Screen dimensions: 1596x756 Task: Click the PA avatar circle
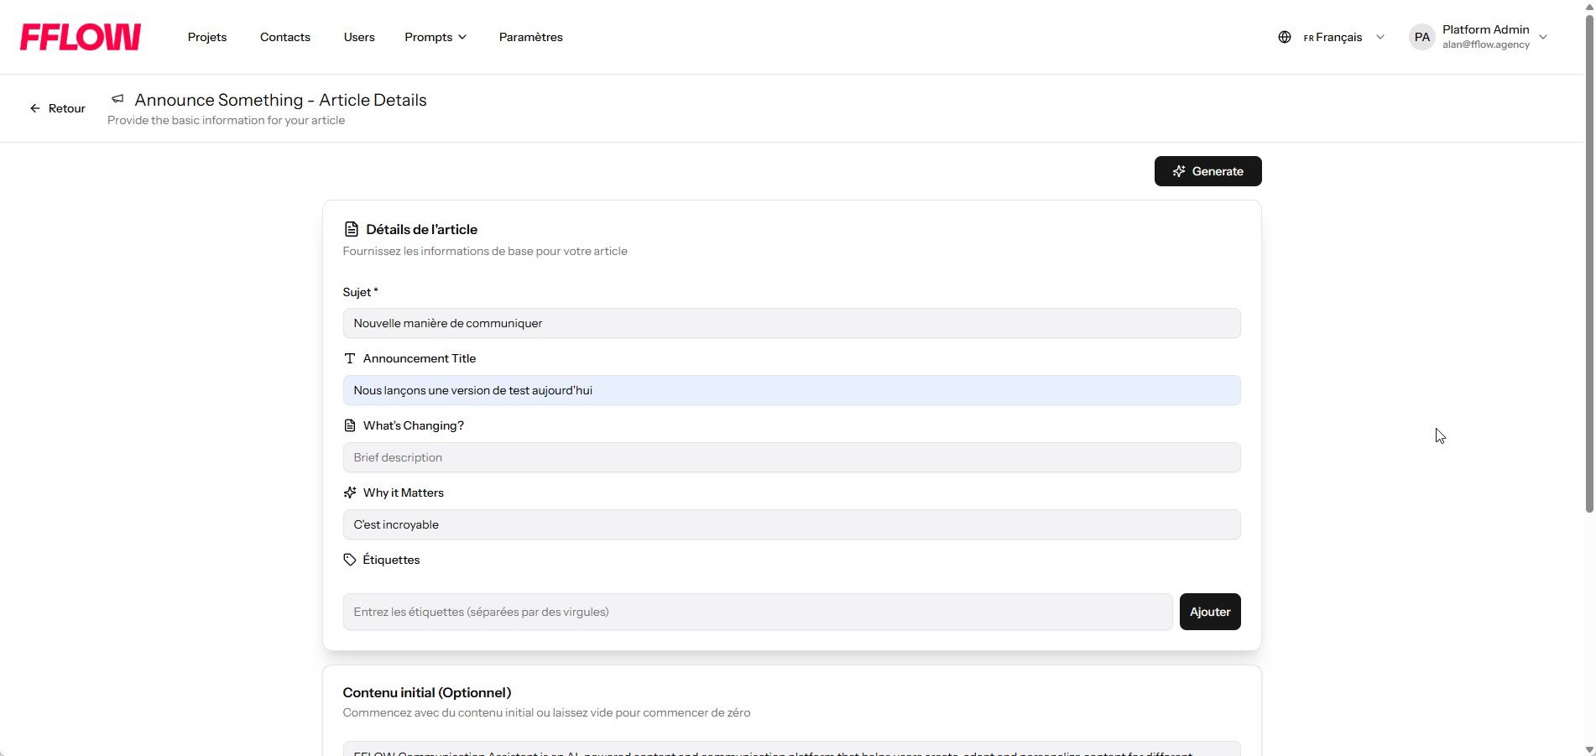[x=1422, y=37]
